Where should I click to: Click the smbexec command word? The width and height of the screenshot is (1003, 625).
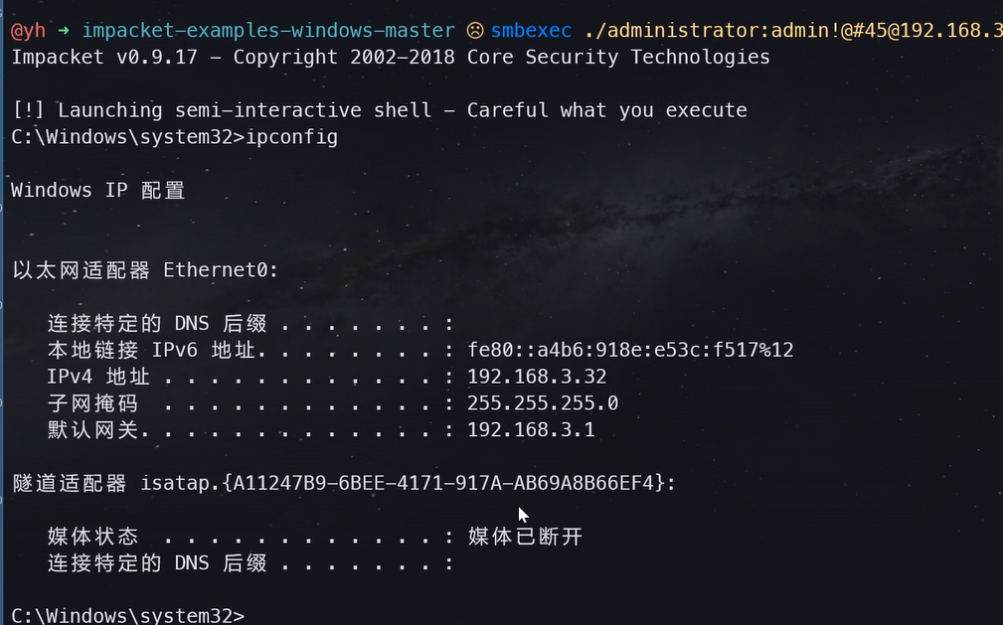click(531, 31)
